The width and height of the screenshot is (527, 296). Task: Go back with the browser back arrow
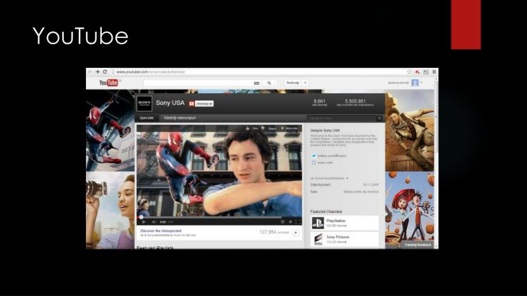click(90, 72)
